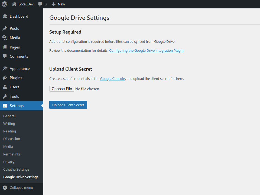This screenshot has height=195, width=260.
Task: Open the plugin configuration documentation link
Action: click(146, 50)
